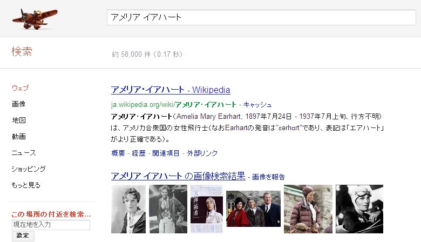Viewport: 421px width, 242px height.
Task: Switch to ショッピング search category
Action: click(x=29, y=169)
